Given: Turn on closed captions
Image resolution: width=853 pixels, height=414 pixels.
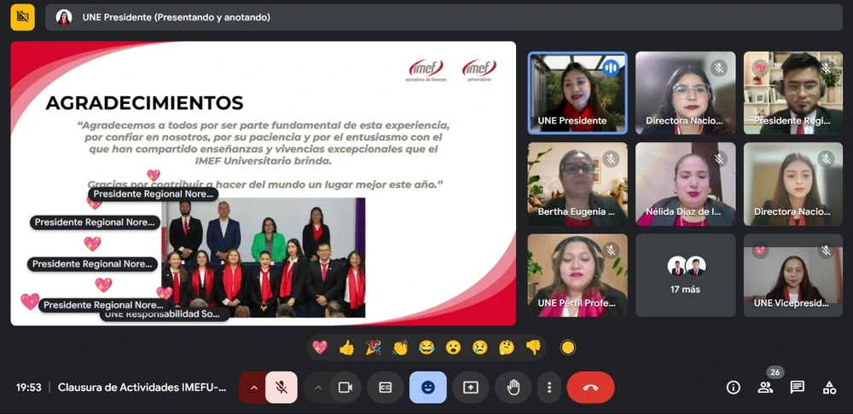Looking at the screenshot, I should pyautogui.click(x=386, y=388).
